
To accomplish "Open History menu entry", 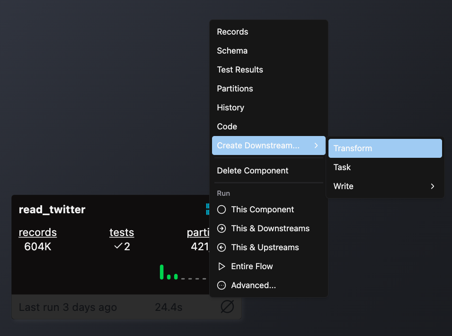I will [268, 108].
